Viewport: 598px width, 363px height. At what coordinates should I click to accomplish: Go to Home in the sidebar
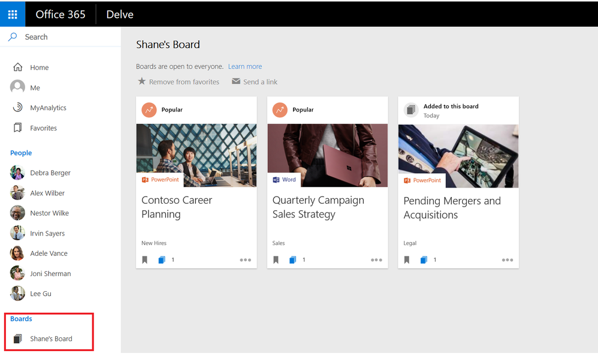pyautogui.click(x=39, y=68)
